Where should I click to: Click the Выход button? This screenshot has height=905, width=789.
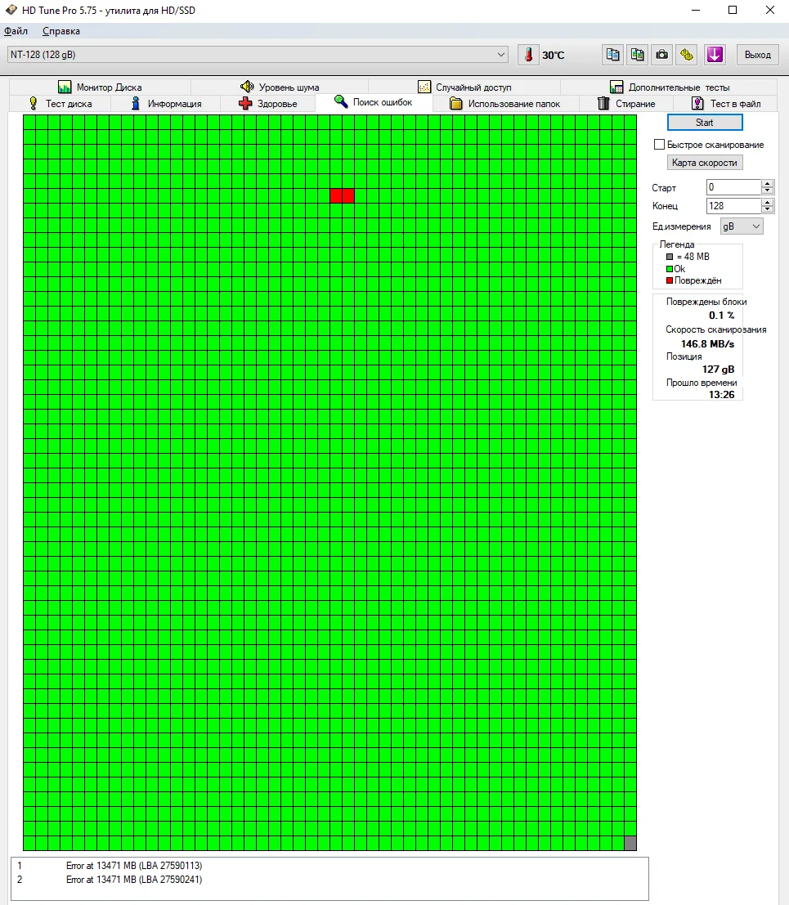pyautogui.click(x=758, y=55)
